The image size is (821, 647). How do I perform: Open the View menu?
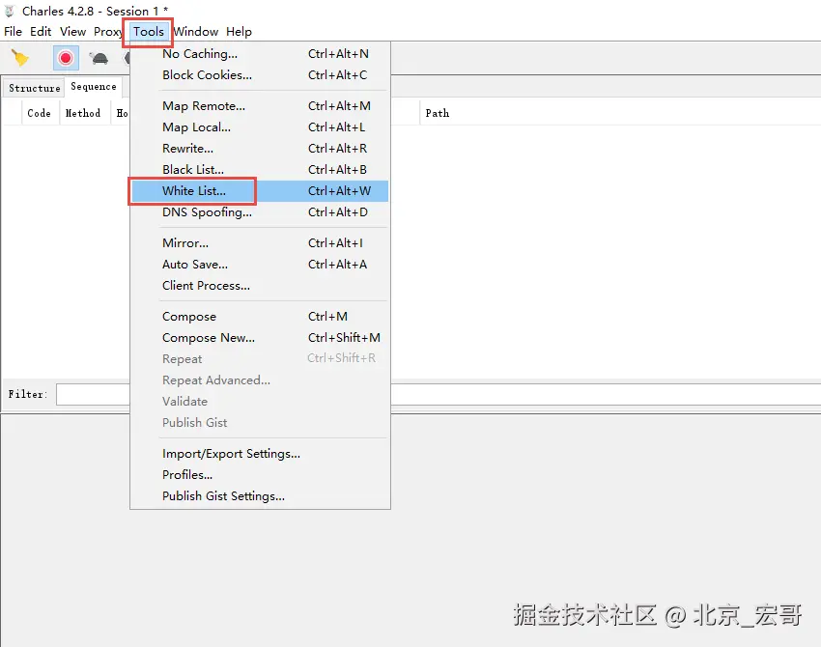click(x=72, y=32)
